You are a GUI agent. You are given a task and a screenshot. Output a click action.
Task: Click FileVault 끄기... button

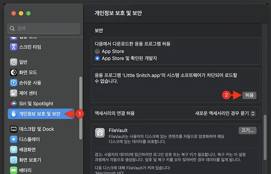coord(247,130)
